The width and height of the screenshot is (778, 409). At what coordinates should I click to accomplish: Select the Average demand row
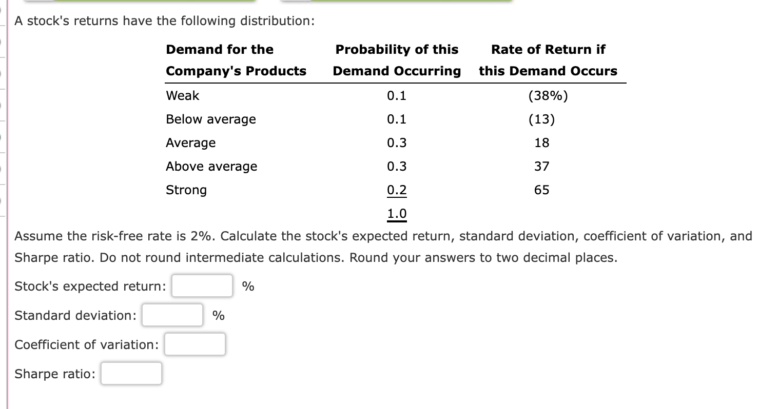[x=190, y=142]
